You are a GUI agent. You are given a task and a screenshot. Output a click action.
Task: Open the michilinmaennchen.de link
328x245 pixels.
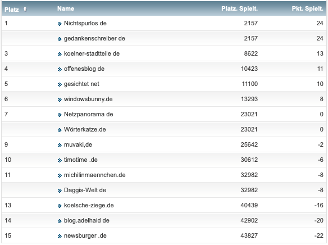coord(94,175)
